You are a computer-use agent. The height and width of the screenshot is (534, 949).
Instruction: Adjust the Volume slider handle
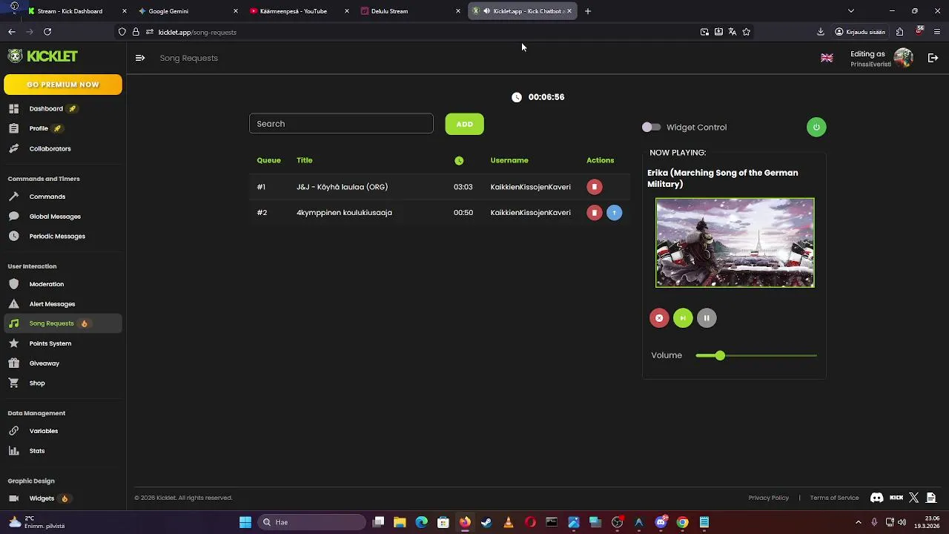[720, 355]
